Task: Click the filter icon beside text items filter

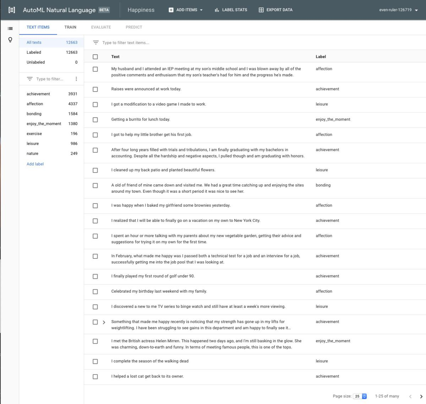Action: coord(95,43)
